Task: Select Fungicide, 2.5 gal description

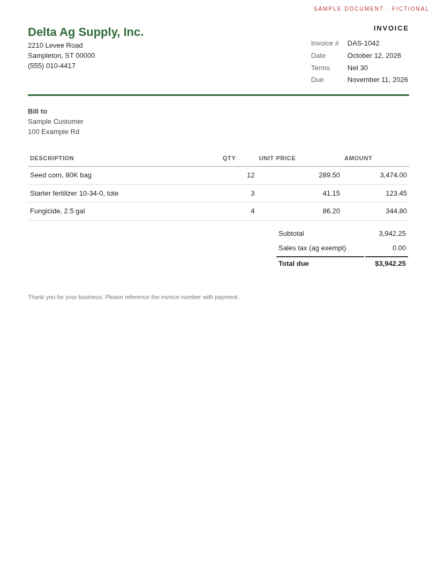Action: [x=57, y=211]
